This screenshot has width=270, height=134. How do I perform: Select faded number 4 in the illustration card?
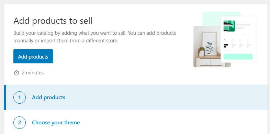(248, 41)
